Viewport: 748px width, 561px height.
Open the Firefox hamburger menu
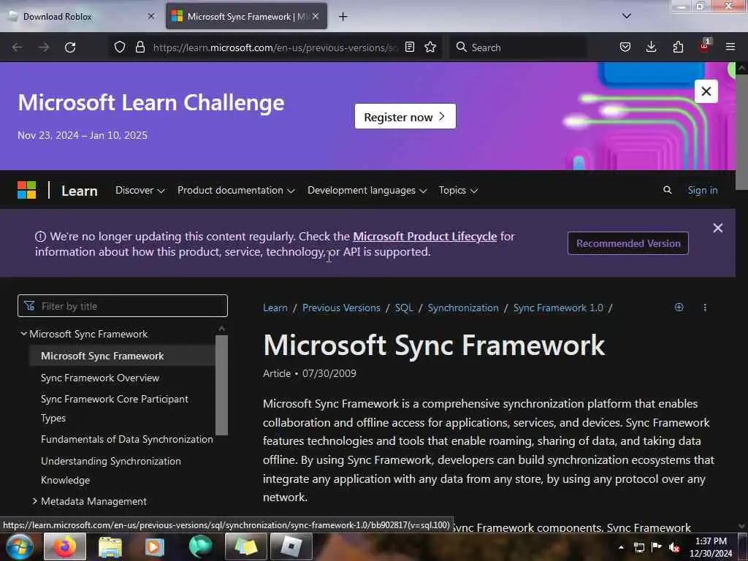tap(730, 47)
